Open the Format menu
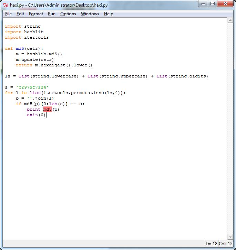Viewport: 236px width, 250px height. pyautogui.click(x=36, y=14)
